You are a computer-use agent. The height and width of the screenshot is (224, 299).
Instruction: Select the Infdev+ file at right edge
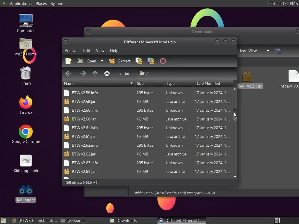point(289,80)
